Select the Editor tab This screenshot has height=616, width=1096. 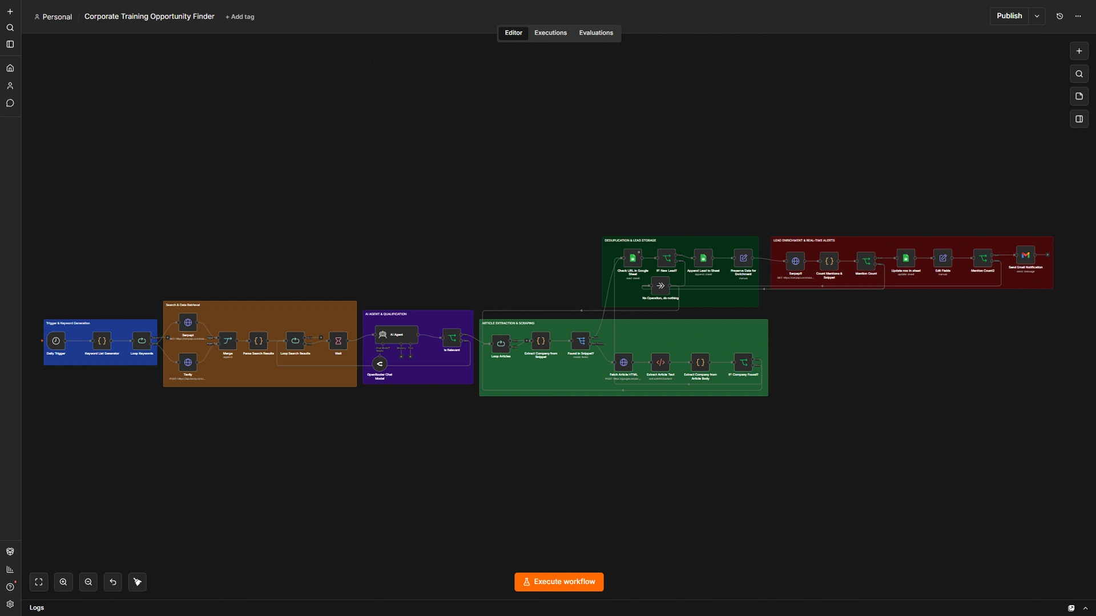click(513, 33)
